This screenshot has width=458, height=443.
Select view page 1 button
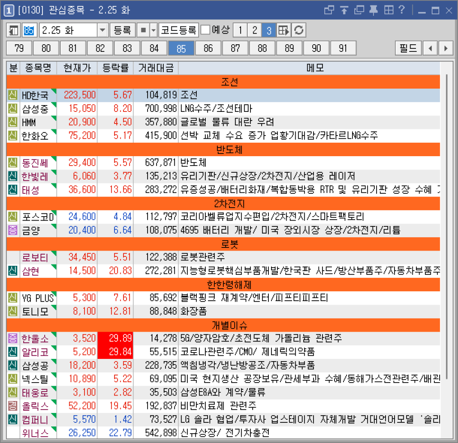(x=240, y=30)
